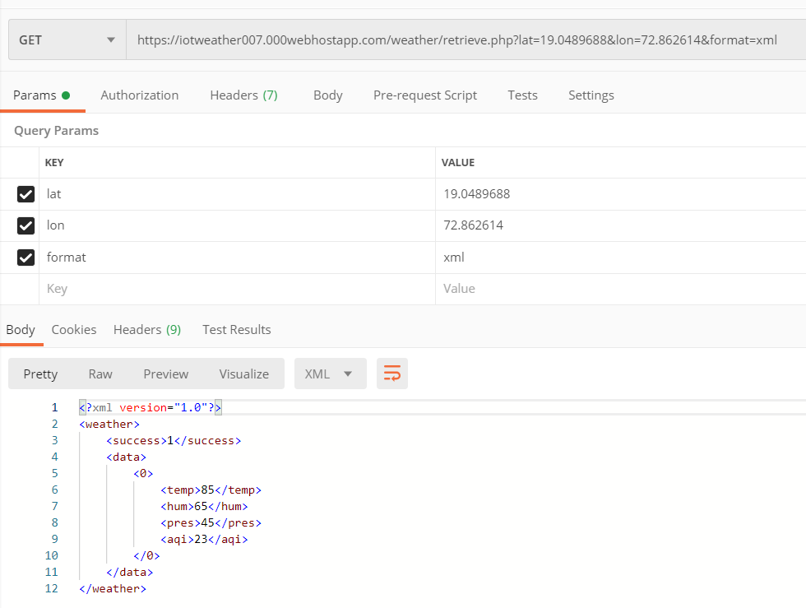Switch to Raw response view
Image resolution: width=806 pixels, height=608 pixels.
pos(100,374)
